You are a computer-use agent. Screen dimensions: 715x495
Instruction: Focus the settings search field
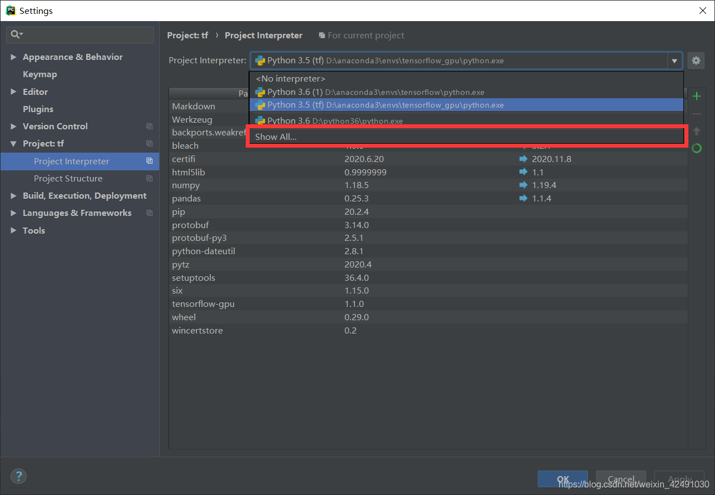[80, 34]
